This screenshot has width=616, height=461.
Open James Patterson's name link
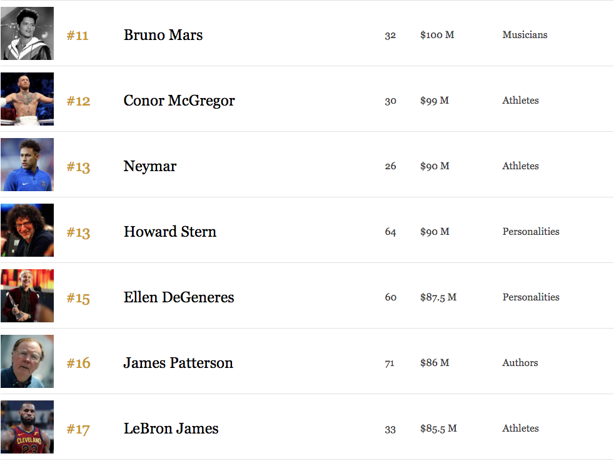(x=178, y=363)
